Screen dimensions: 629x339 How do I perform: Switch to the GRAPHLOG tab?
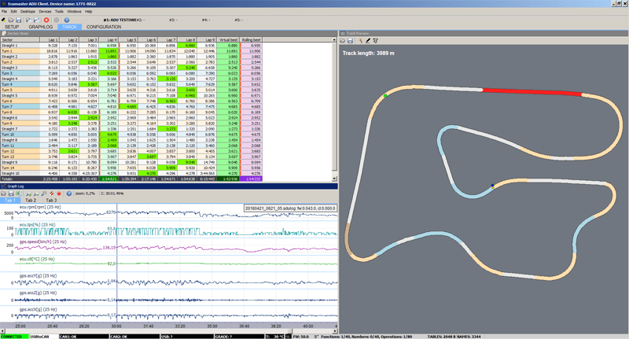42,27
